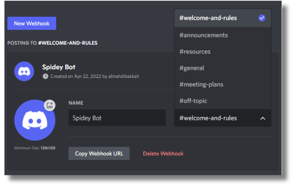The image size is (296, 186).
Task: Click the New Webhook button
Action: (x=32, y=23)
